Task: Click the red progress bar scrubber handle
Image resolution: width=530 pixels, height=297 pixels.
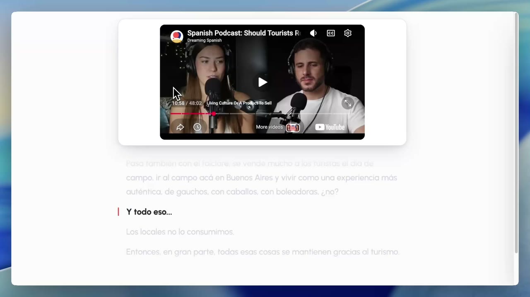Action: pyautogui.click(x=214, y=113)
